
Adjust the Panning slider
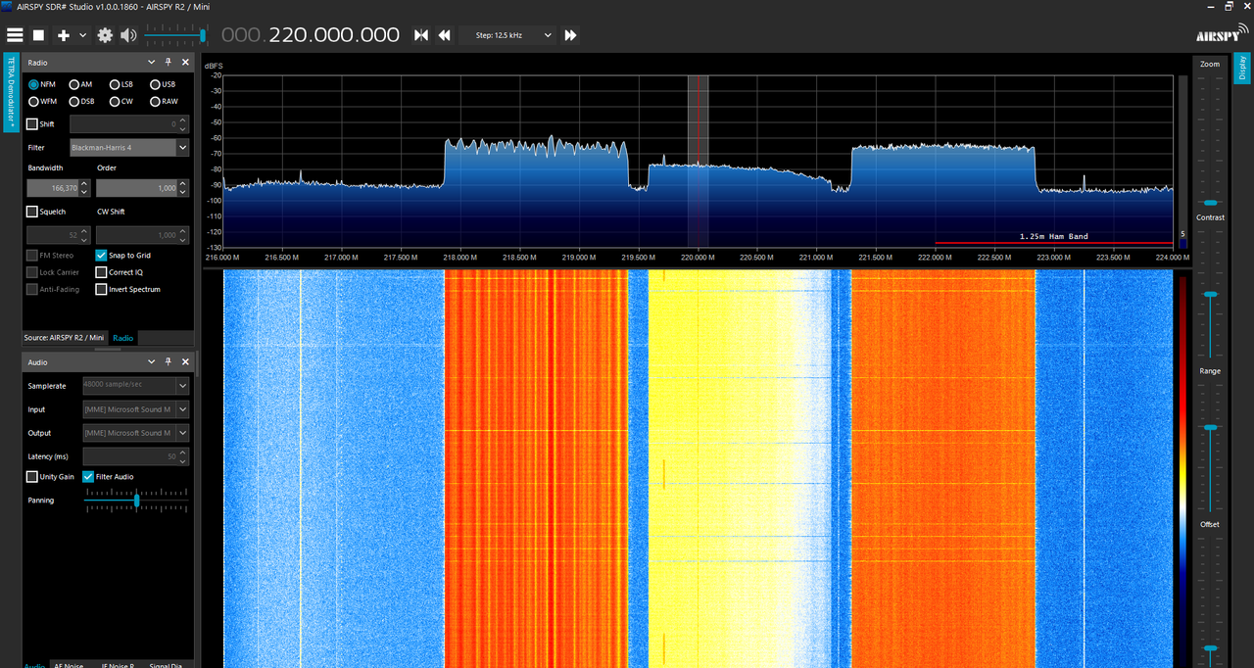136,501
